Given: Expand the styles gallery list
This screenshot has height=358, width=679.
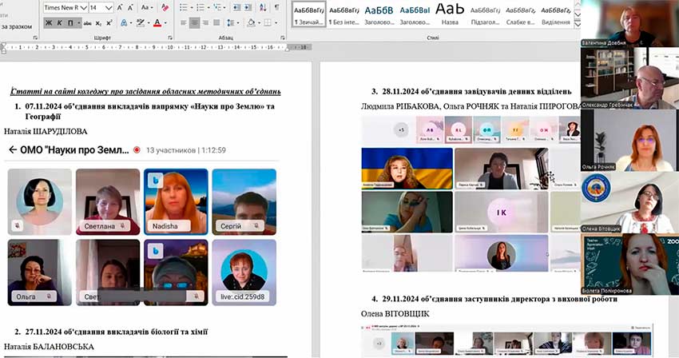Looking at the screenshot, I should 578,22.
